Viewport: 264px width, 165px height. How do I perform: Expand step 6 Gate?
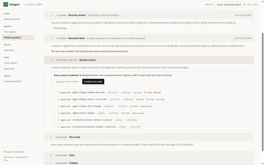click(x=47, y=155)
